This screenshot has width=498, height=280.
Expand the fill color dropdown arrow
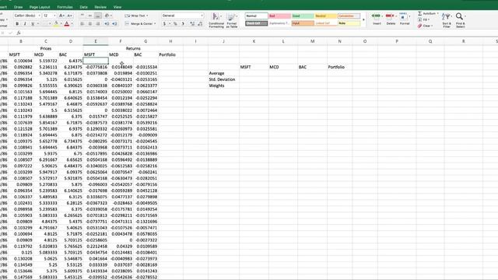click(61, 24)
